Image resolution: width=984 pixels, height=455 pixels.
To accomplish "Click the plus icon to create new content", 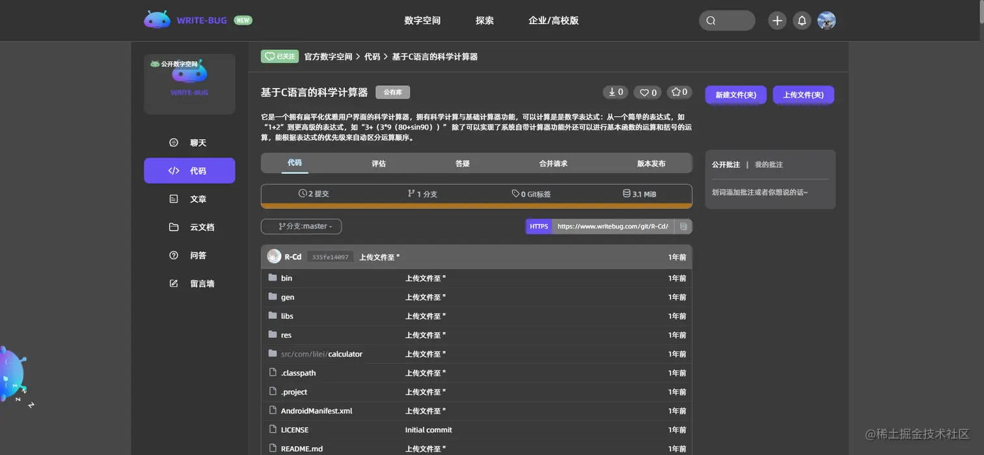I will click(777, 20).
